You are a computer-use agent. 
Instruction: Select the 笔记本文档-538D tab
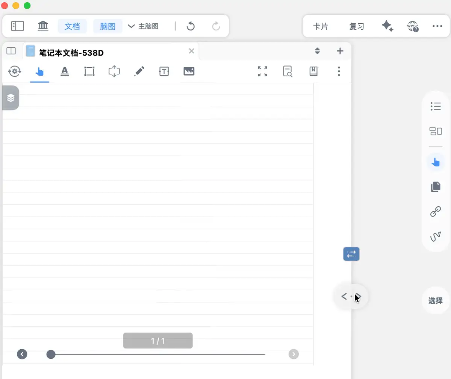click(x=111, y=52)
